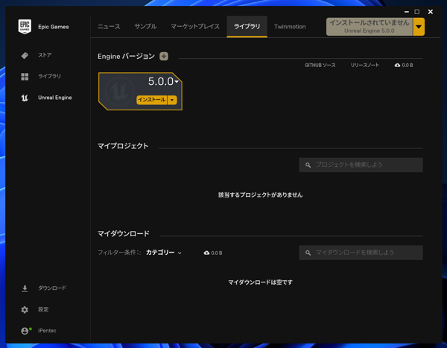Maximize the Epic Games Launcher window
The width and height of the screenshot is (447, 348).
[417, 12]
